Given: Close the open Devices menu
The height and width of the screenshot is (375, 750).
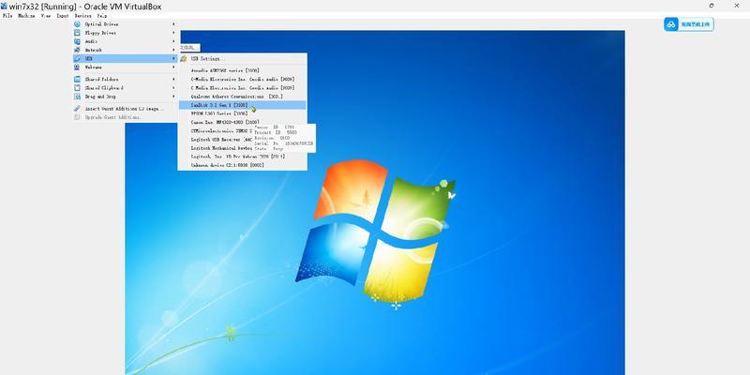Looking at the screenshot, I should coord(82,16).
